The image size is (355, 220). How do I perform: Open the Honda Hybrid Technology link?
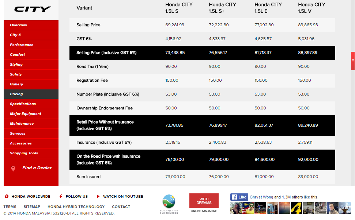76,207
